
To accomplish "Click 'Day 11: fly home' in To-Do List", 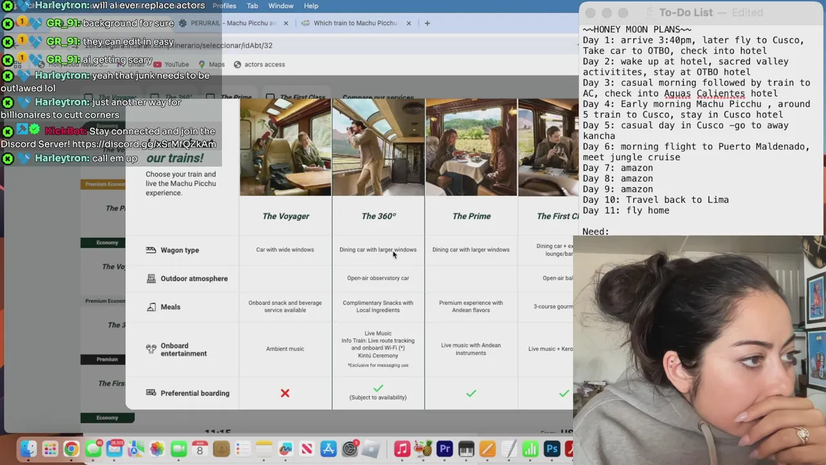I will click(626, 211).
